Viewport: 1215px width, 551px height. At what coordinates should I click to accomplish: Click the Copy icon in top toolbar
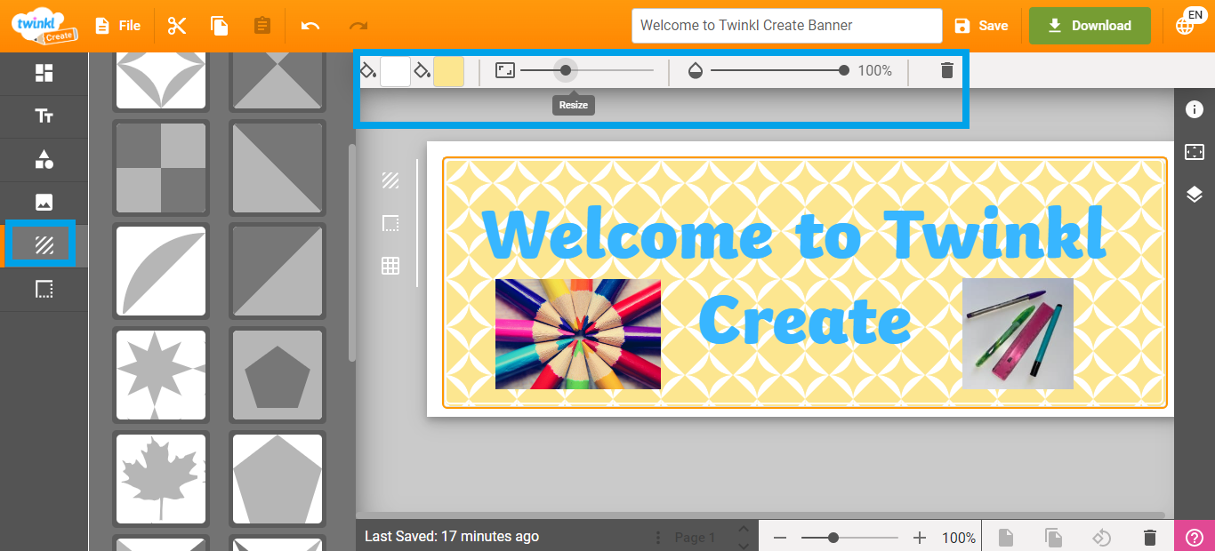(x=219, y=26)
